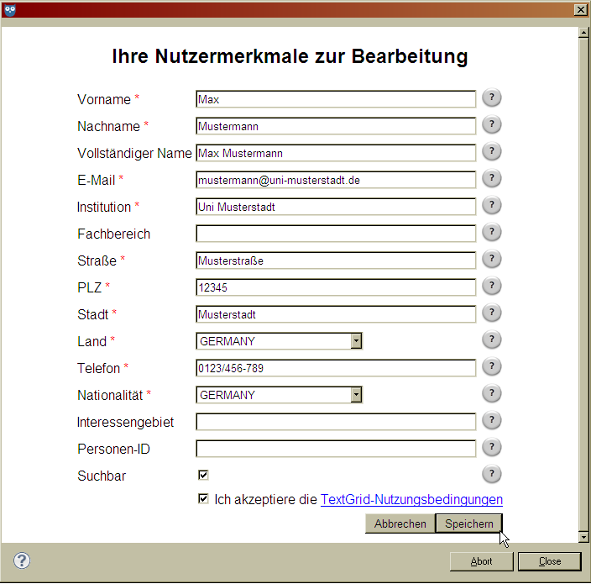Click the help icon next to Vorname
The height and width of the screenshot is (584, 591).
[x=492, y=98]
